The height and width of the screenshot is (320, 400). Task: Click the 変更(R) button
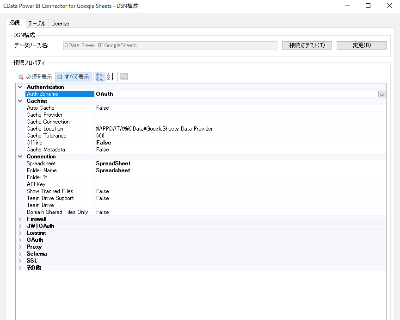coord(362,45)
